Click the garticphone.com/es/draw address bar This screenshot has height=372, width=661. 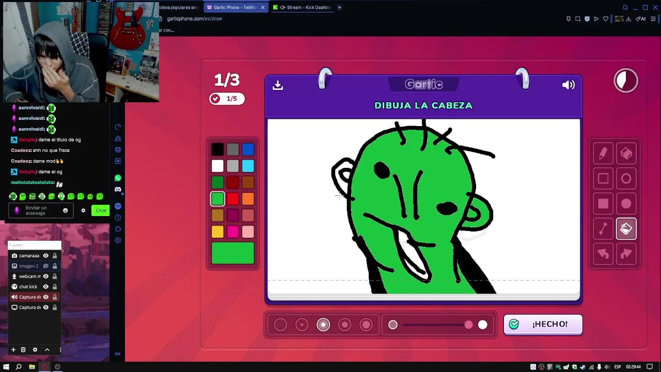click(195, 19)
